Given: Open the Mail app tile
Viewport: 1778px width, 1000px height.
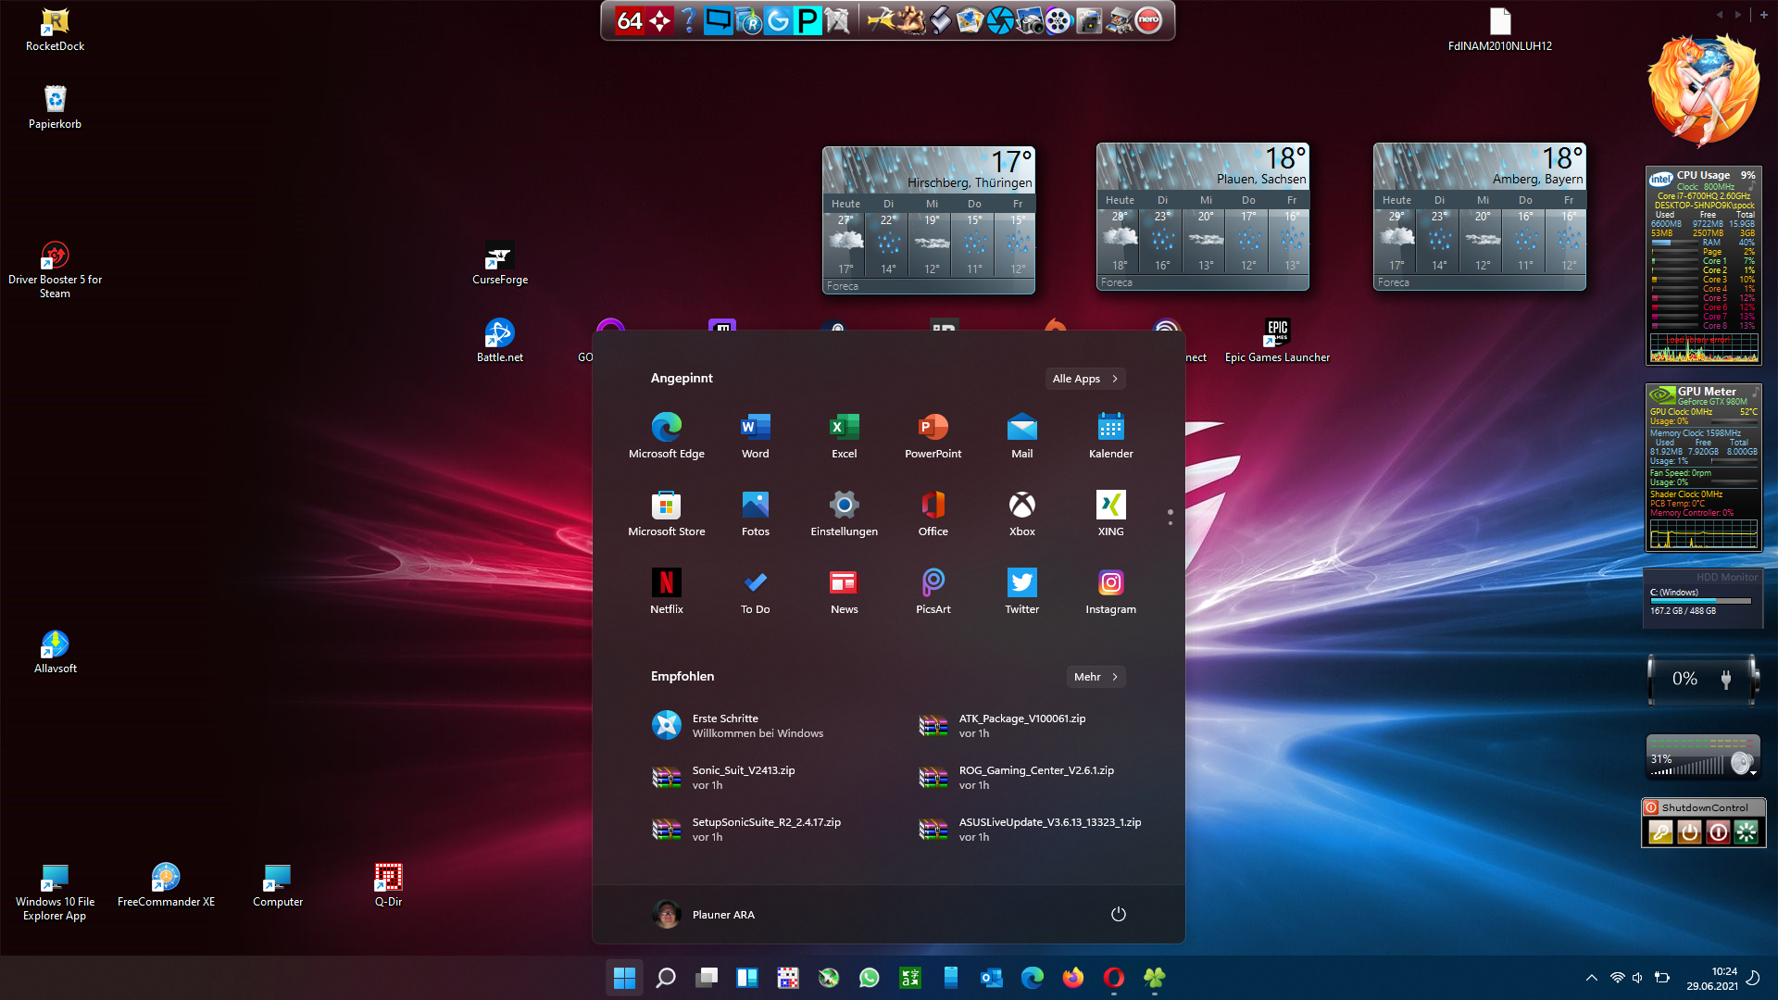Looking at the screenshot, I should [1022, 435].
